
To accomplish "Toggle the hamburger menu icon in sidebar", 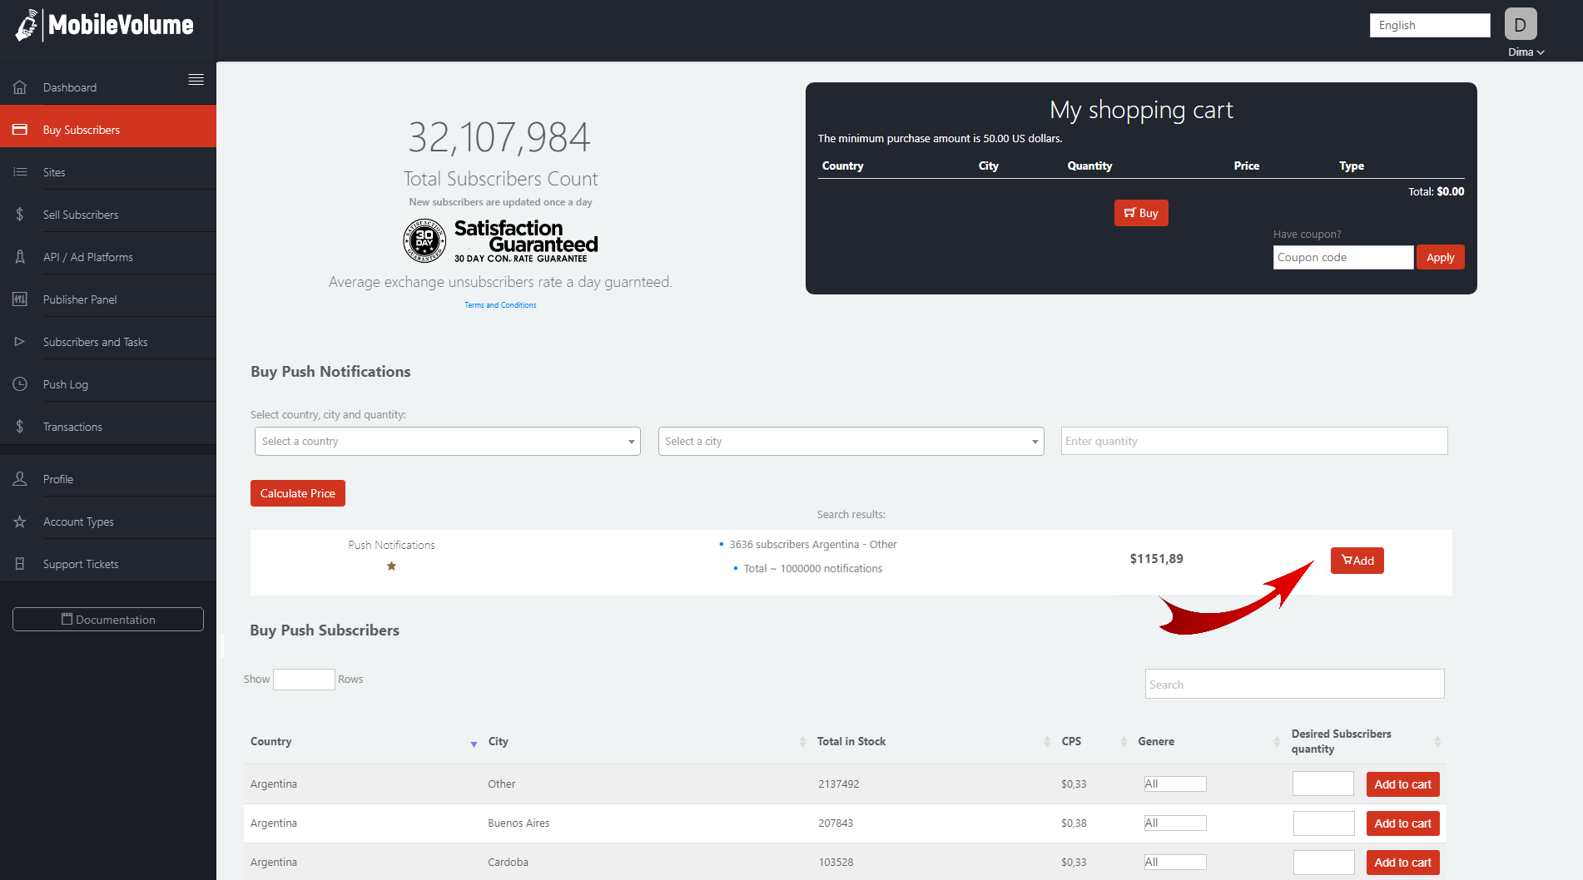I will 196,80.
